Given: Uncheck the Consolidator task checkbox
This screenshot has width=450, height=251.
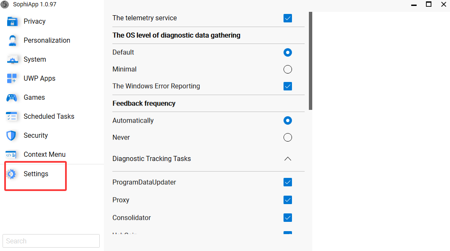Looking at the screenshot, I should (x=288, y=218).
